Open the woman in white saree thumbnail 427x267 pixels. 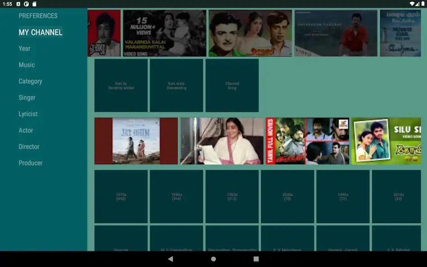click(222, 141)
